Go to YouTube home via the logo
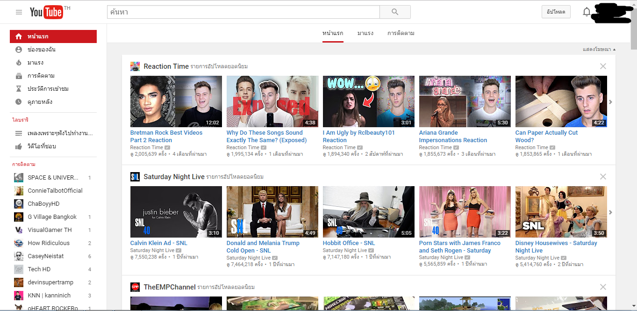637x311 pixels. pos(46,12)
